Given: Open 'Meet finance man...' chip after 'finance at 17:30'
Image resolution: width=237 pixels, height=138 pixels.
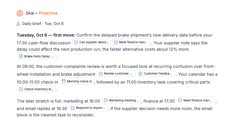Looking at the screenshot, I should [196, 100].
